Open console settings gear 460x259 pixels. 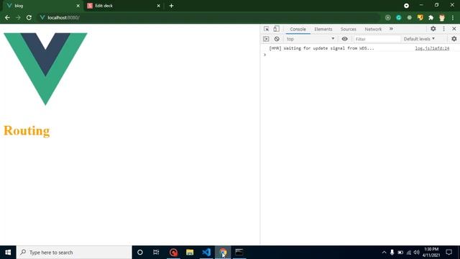[x=454, y=39]
